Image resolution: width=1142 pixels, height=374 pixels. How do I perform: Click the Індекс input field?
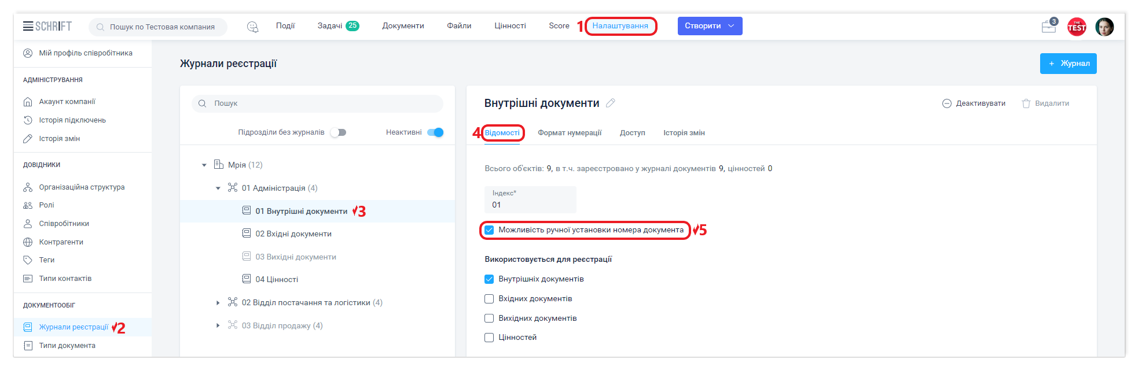[x=530, y=205]
